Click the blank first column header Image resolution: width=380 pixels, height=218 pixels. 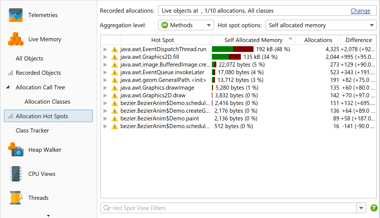[111, 40]
